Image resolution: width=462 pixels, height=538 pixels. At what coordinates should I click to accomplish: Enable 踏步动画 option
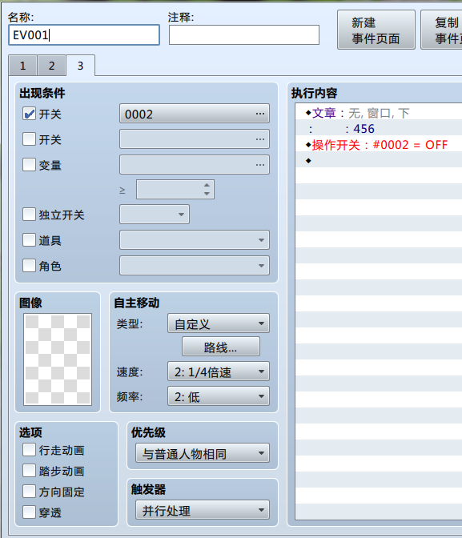click(29, 471)
